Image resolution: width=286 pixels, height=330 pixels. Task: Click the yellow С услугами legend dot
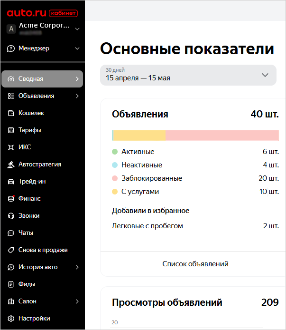click(115, 192)
